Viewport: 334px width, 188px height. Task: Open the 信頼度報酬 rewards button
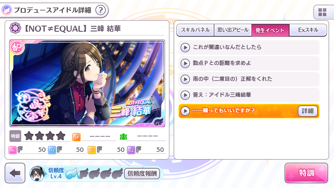click(x=142, y=174)
